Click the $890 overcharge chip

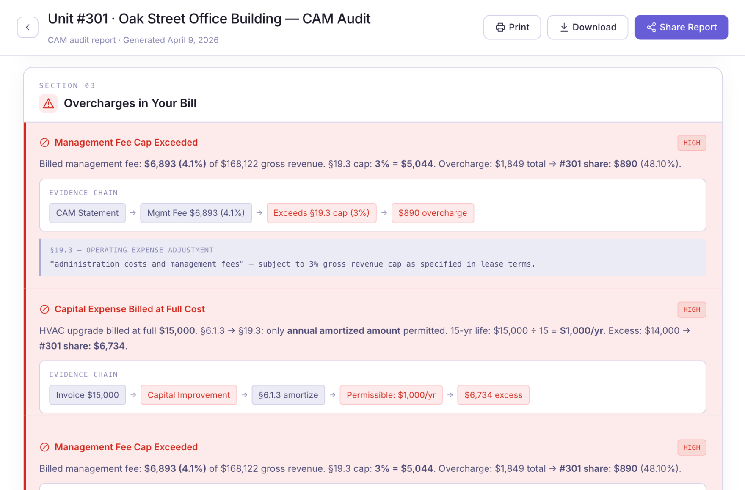[x=432, y=213]
